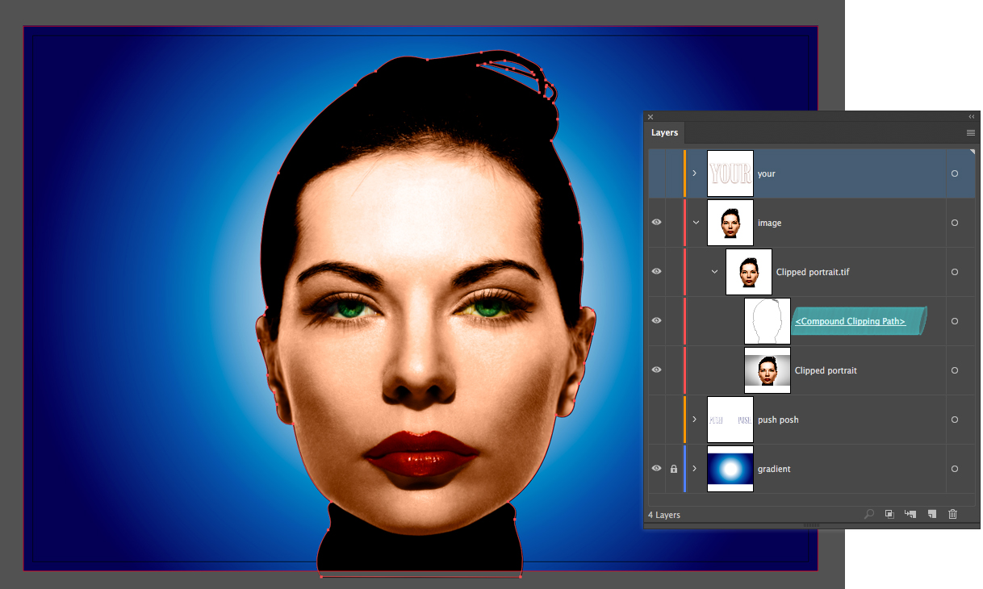Click the Locate Object magnifier icon
Screen dimensions: 983x589
tap(868, 514)
